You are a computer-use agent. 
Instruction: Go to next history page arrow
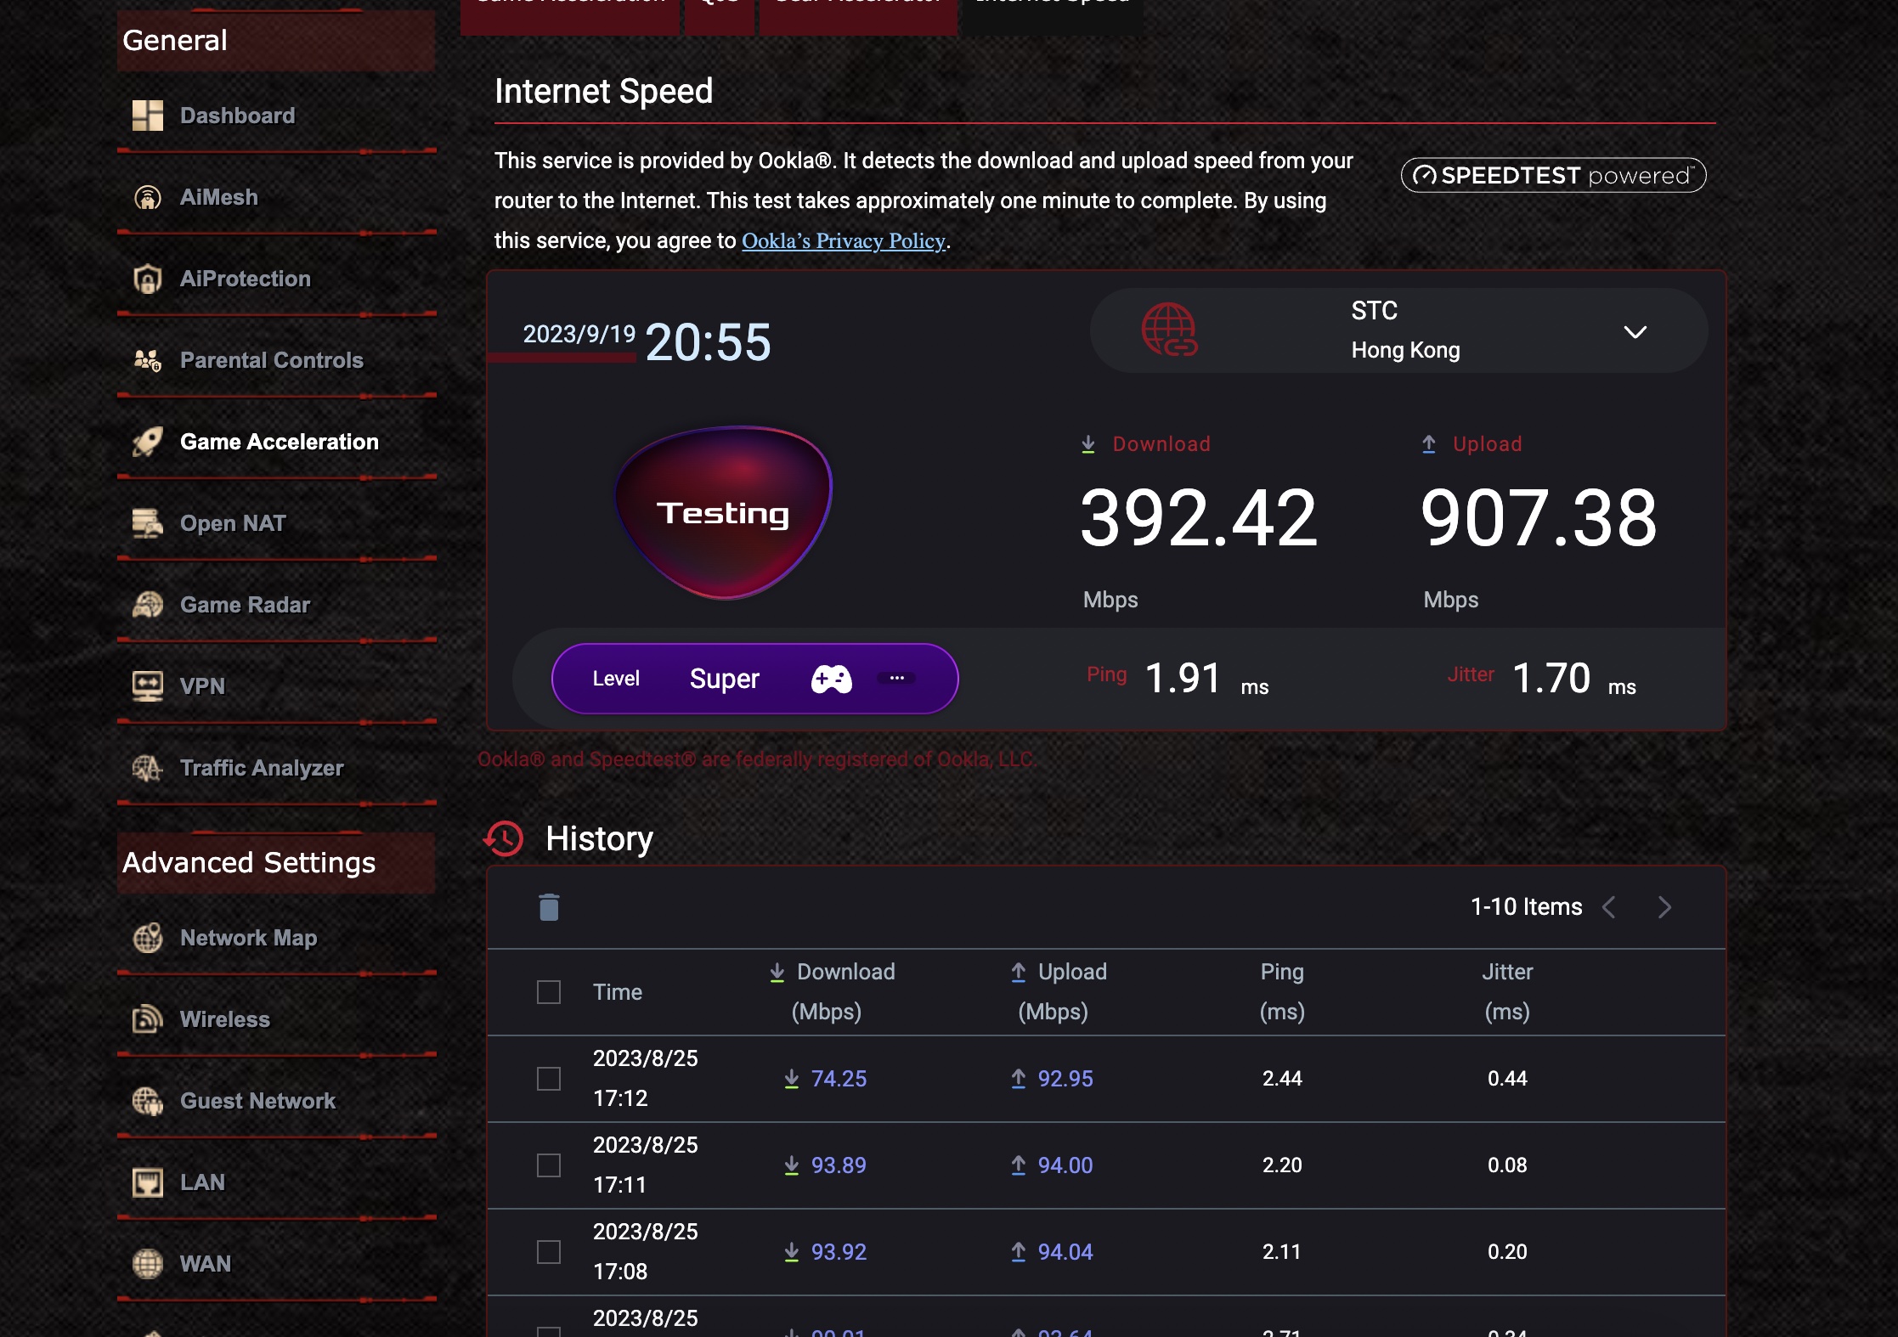(x=1664, y=907)
